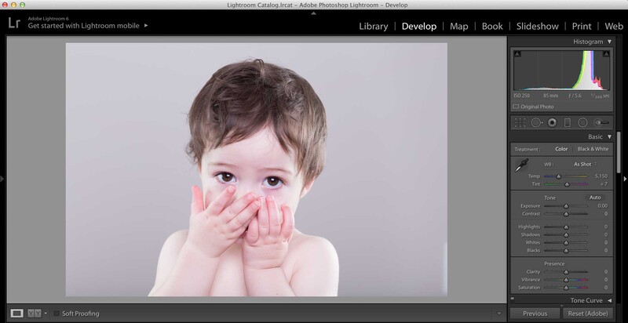The image size is (628, 323).
Task: Select the Graduated Filter tool icon
Action: point(567,123)
